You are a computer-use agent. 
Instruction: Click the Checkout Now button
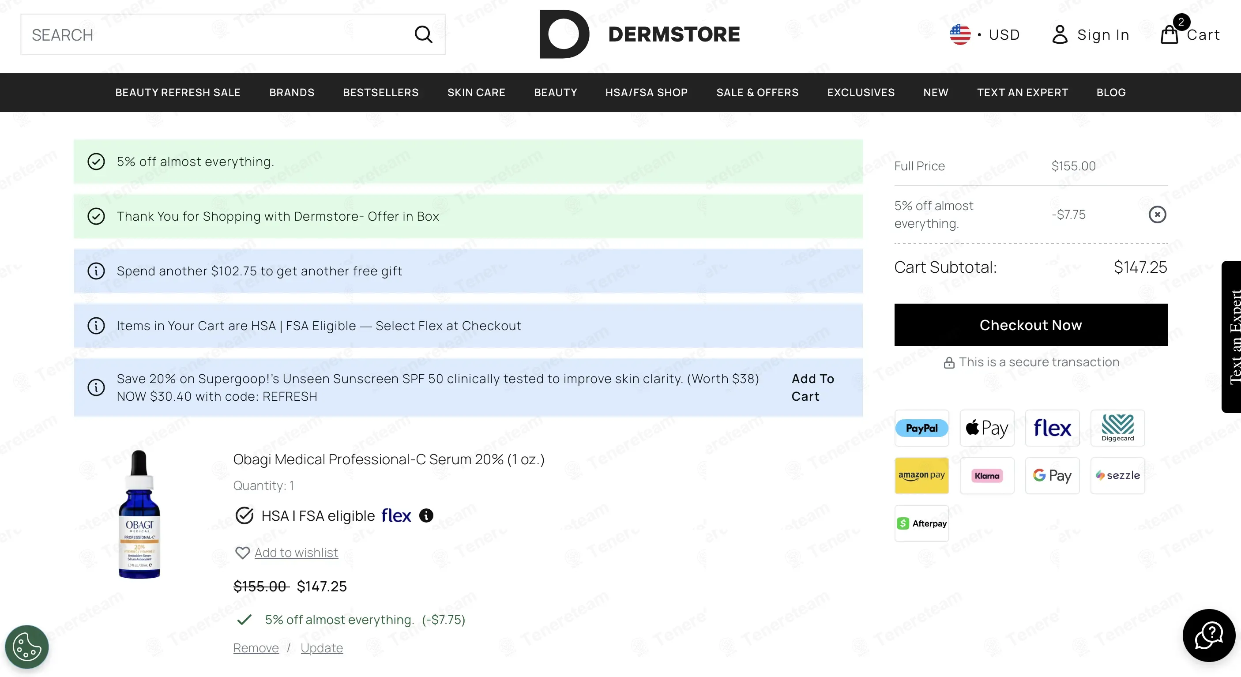coord(1031,325)
